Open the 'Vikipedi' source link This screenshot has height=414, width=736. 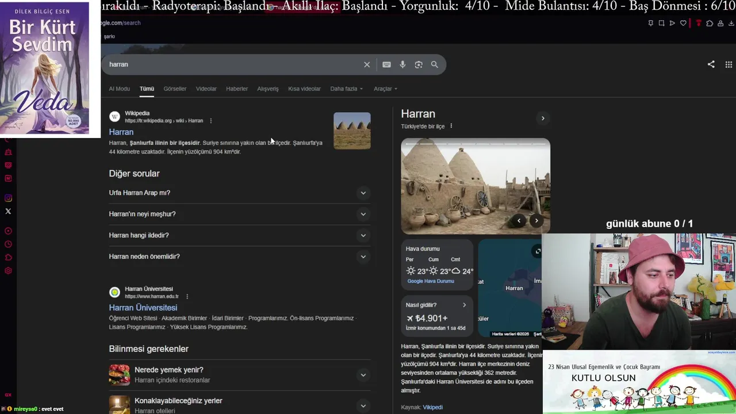click(432, 407)
